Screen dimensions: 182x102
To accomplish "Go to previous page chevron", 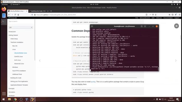I will point(40,61).
